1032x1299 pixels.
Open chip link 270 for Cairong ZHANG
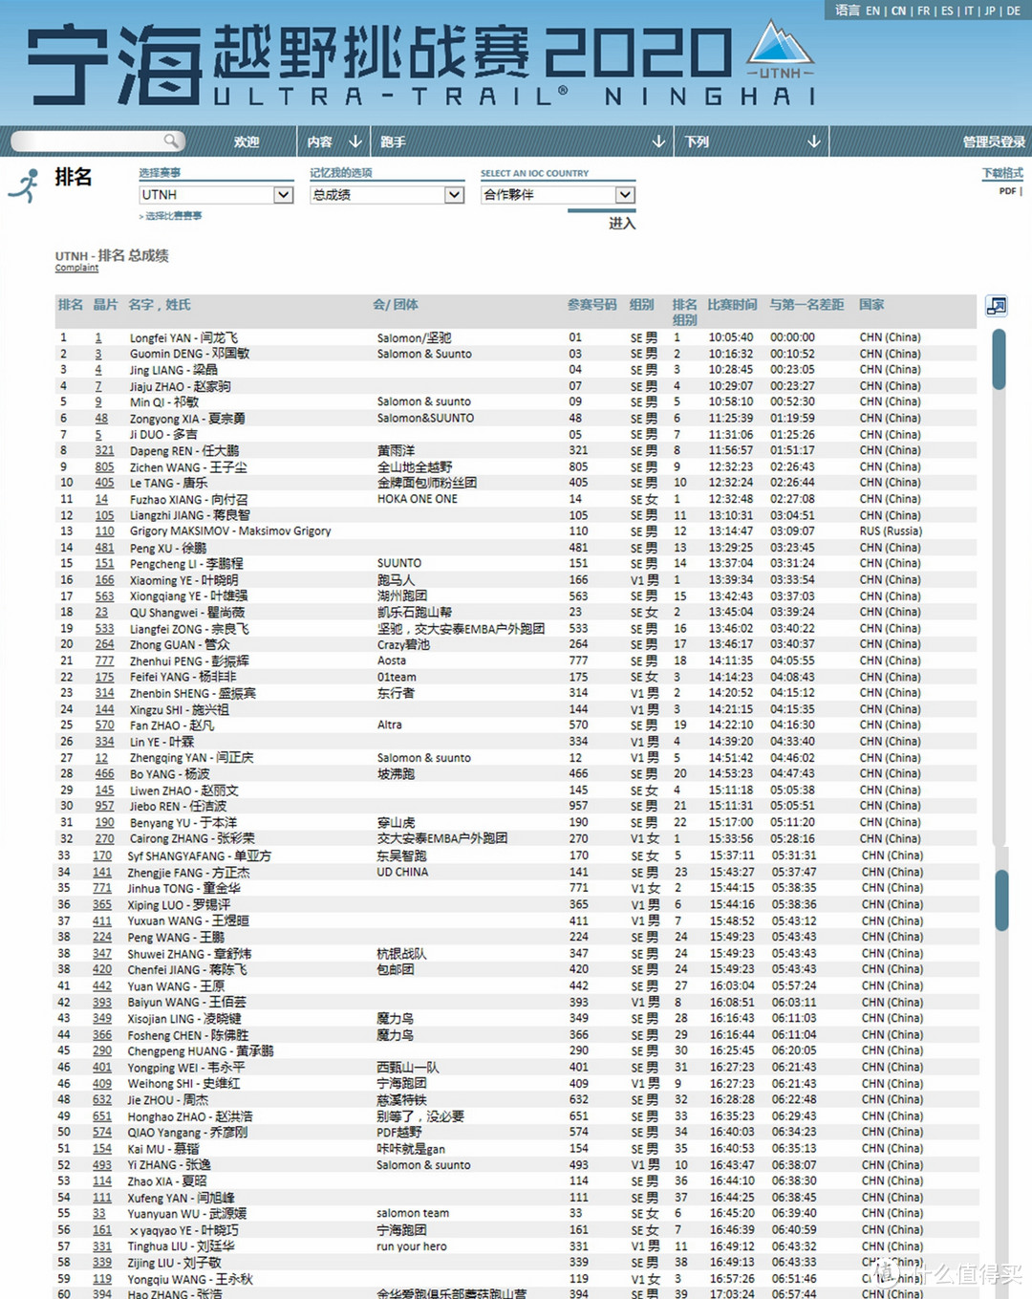(104, 839)
